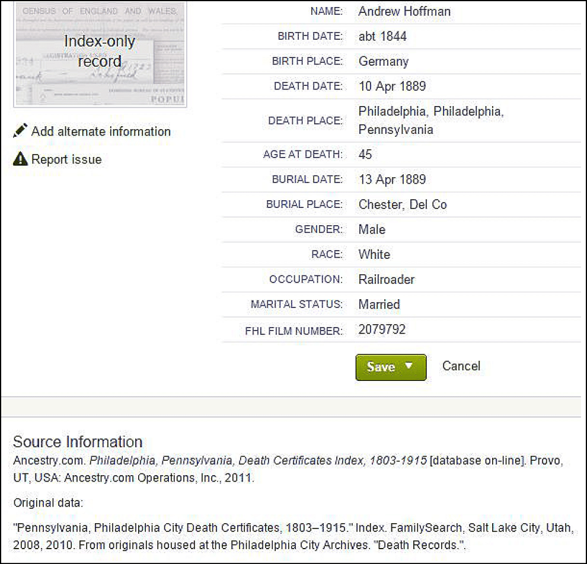Screen dimensions: 587x564
Task: Click the warning triangle icon beside Report issue
Action: [x=20, y=159]
